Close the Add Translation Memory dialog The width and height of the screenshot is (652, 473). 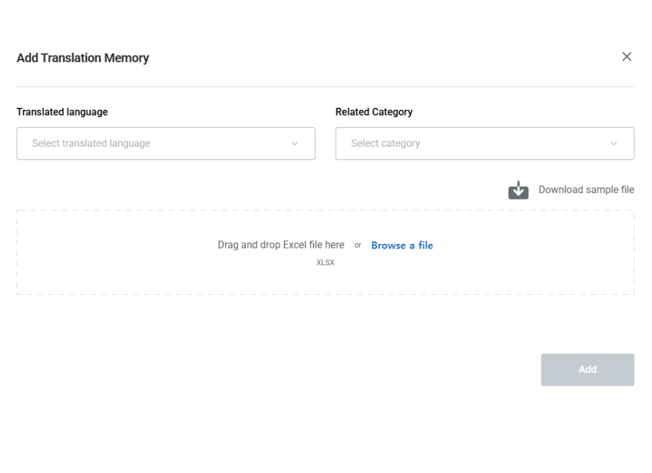pos(627,57)
